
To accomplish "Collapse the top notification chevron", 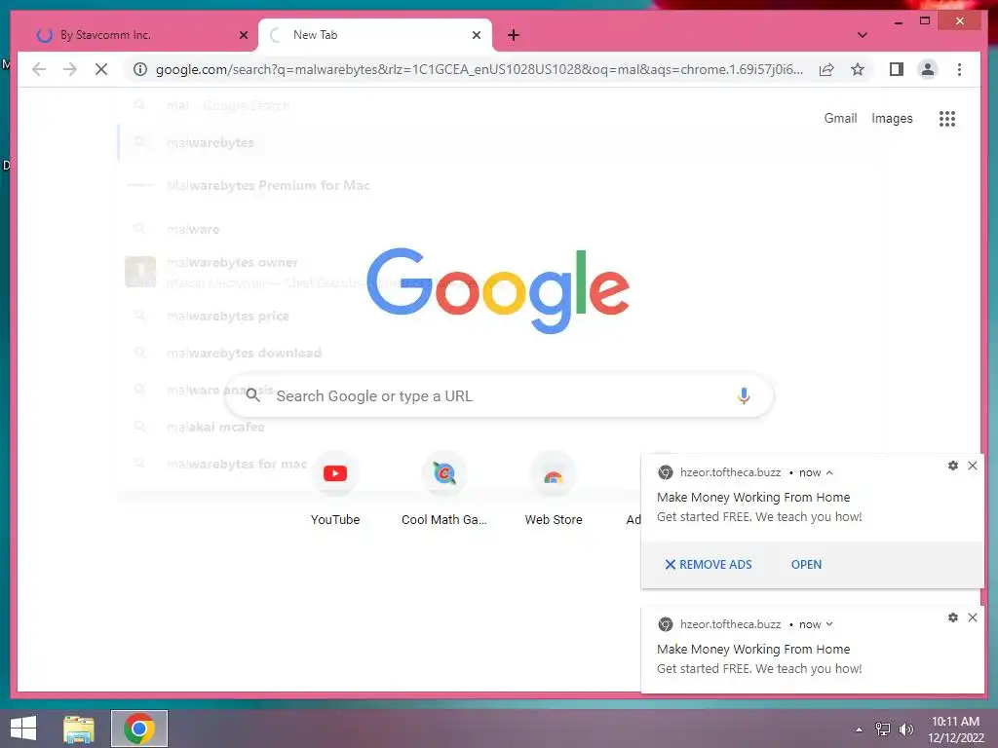I will 829,472.
